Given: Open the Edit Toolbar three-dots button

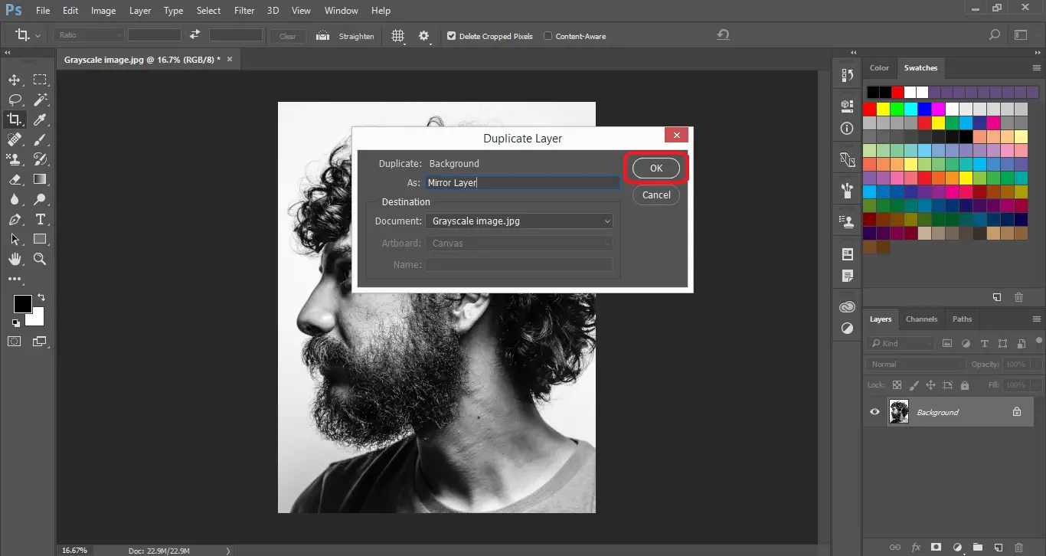Looking at the screenshot, I should click(x=14, y=280).
